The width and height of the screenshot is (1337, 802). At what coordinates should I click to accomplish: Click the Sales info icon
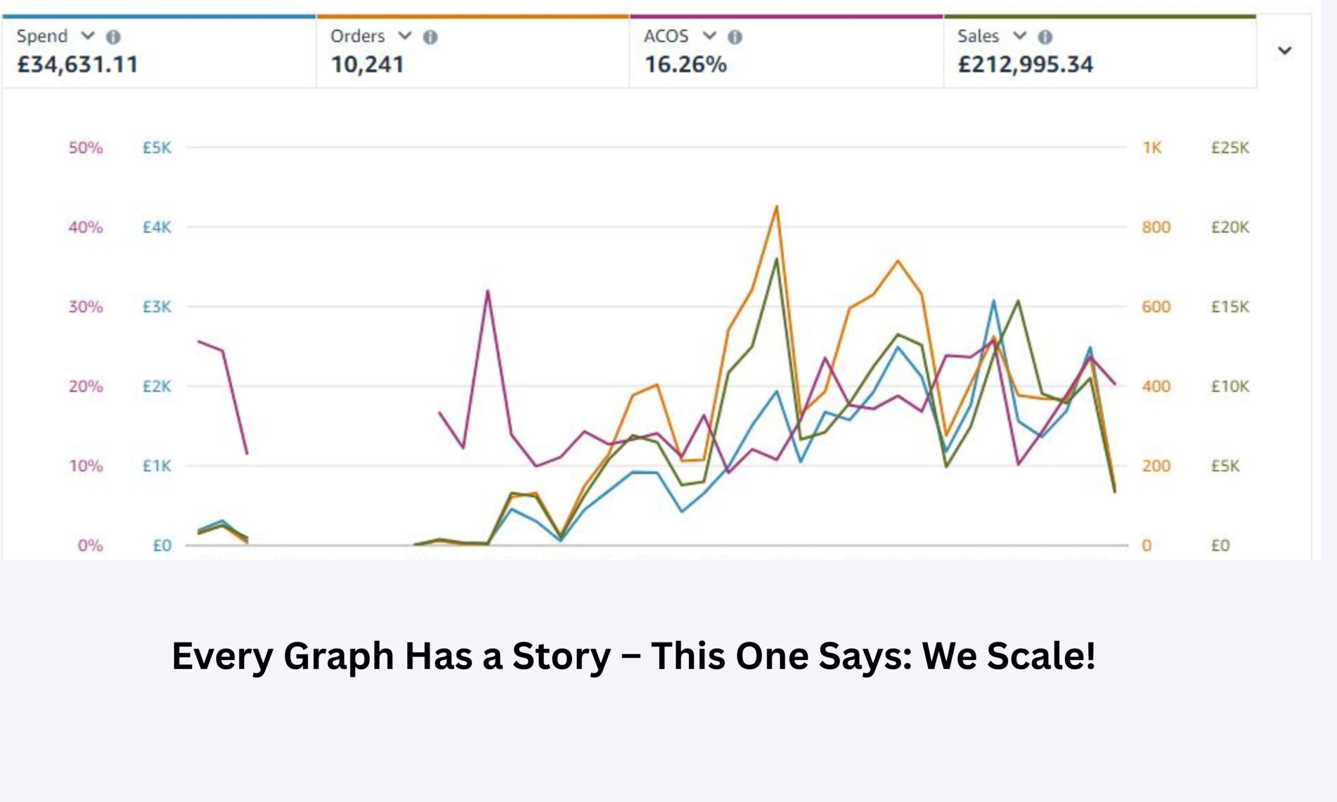[1045, 37]
